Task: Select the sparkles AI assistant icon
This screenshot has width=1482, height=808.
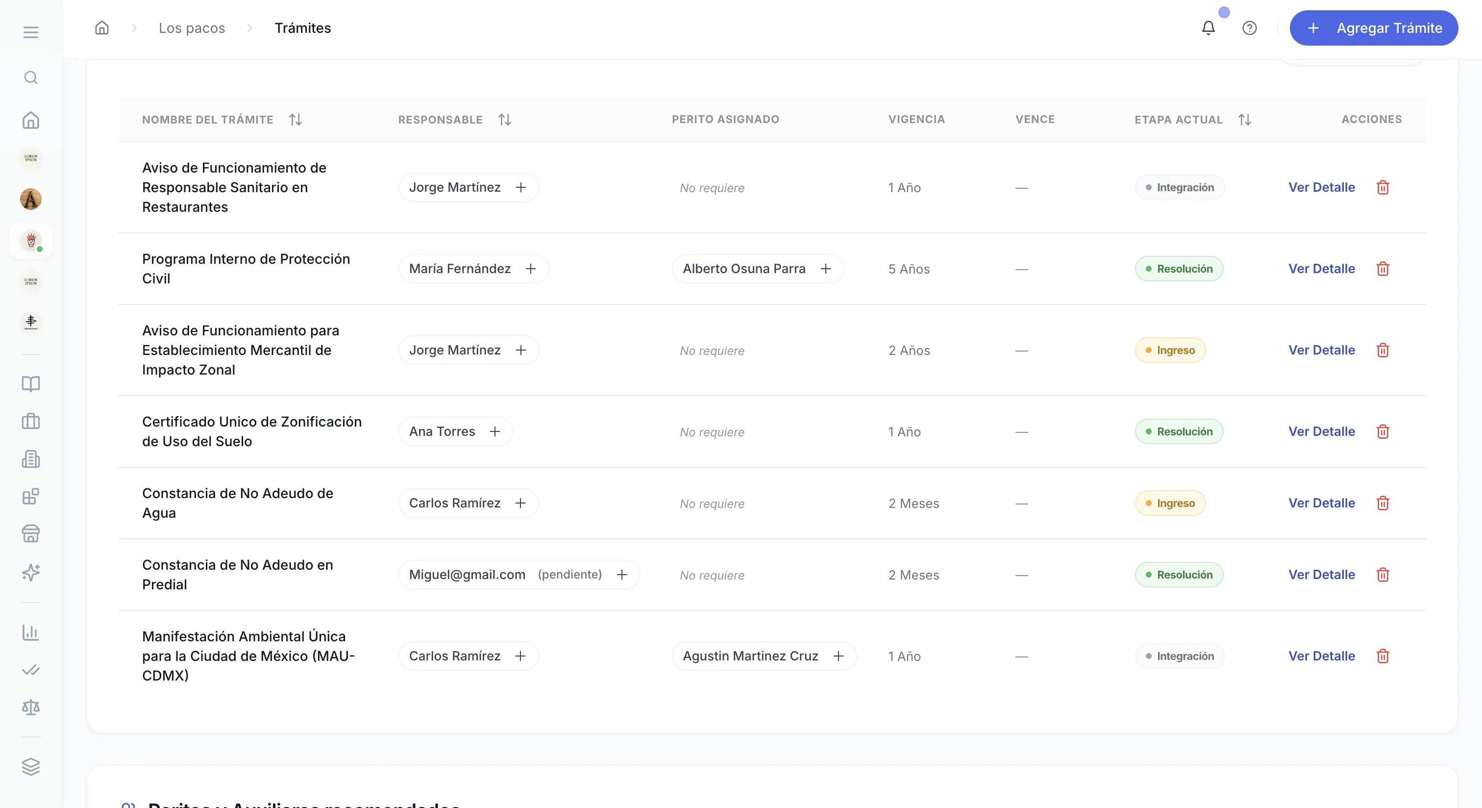Action: pyautogui.click(x=30, y=573)
